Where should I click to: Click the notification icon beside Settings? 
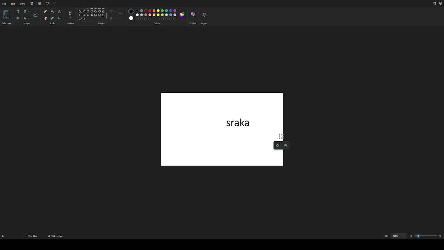[x=434, y=3]
